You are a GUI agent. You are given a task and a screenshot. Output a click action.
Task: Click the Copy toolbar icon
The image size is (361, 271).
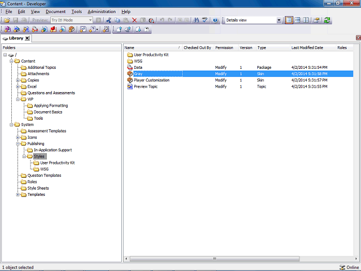pyautogui.click(x=117, y=20)
